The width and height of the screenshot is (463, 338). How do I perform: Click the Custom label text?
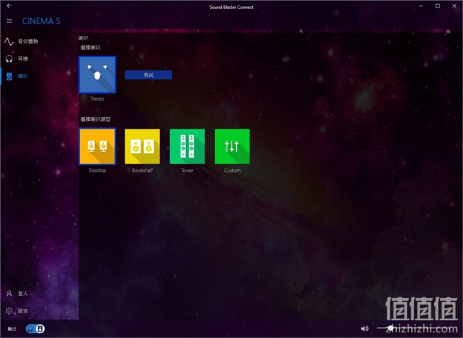(232, 171)
